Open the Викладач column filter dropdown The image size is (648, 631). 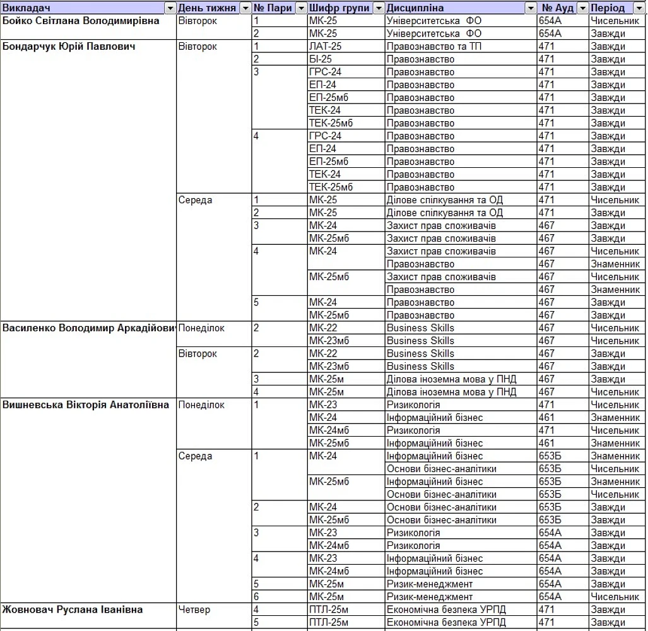click(x=170, y=8)
